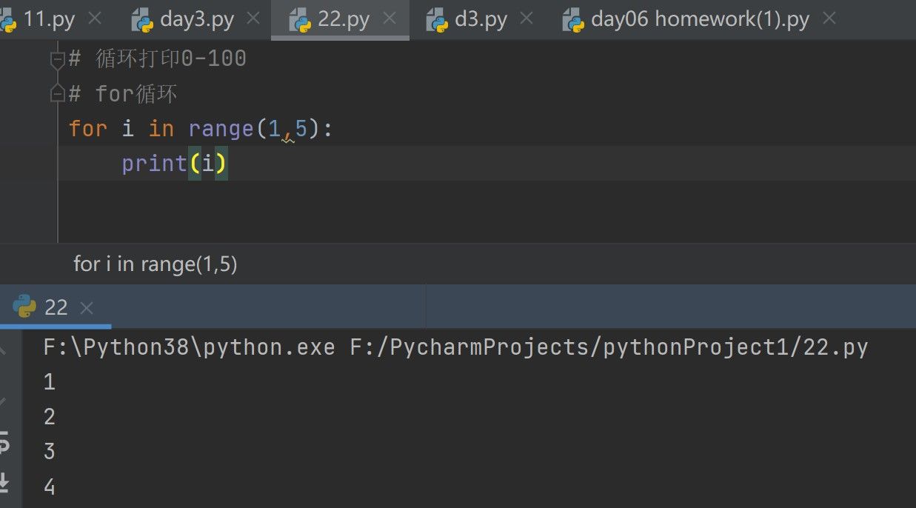Click the Python icon on d3.py tab
Image resolution: width=916 pixels, height=508 pixels.
click(437, 20)
